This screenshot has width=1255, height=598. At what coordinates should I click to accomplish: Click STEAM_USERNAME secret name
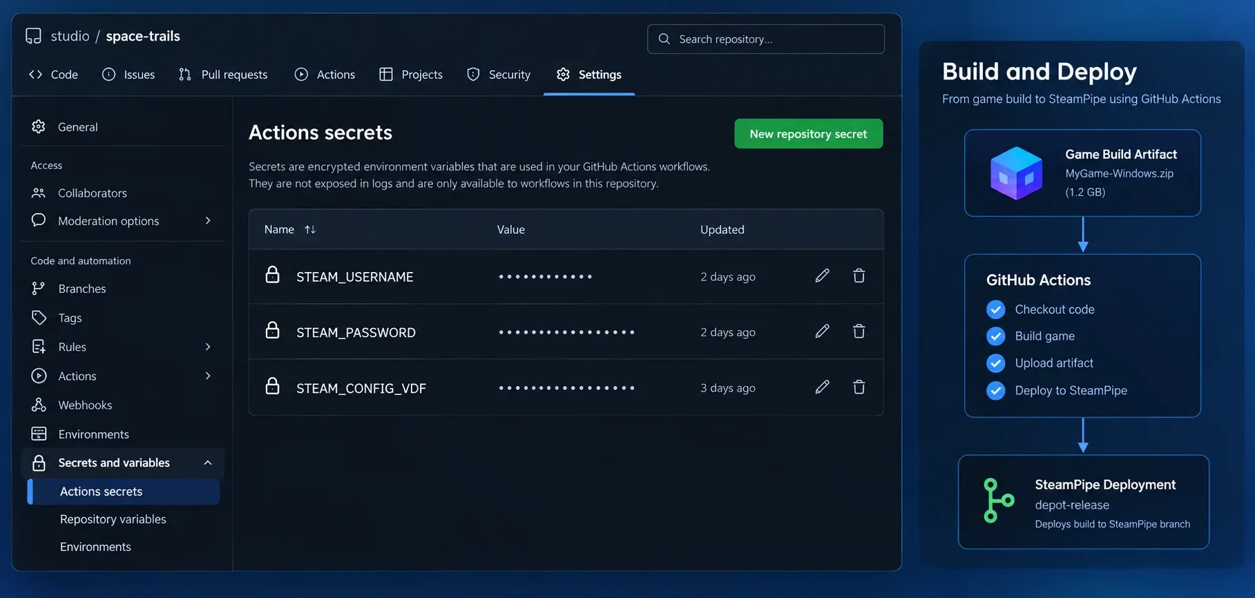click(355, 277)
